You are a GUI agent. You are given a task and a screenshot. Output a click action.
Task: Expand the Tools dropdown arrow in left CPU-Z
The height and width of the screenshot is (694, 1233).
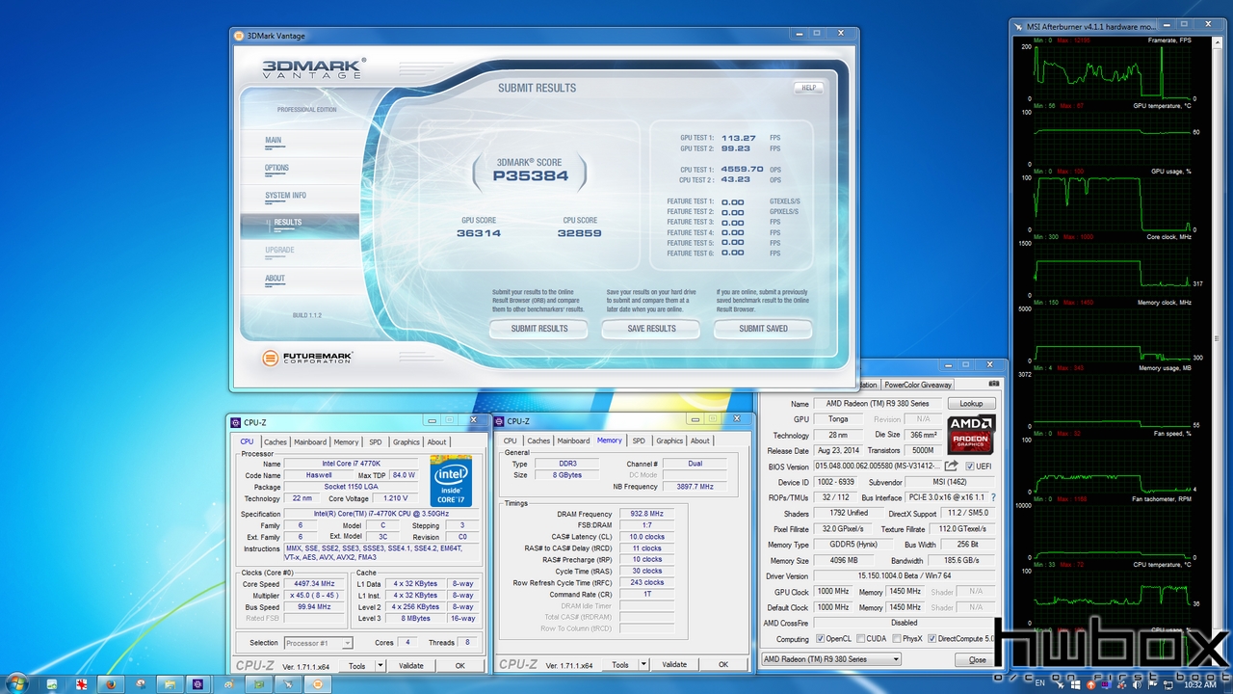click(380, 665)
